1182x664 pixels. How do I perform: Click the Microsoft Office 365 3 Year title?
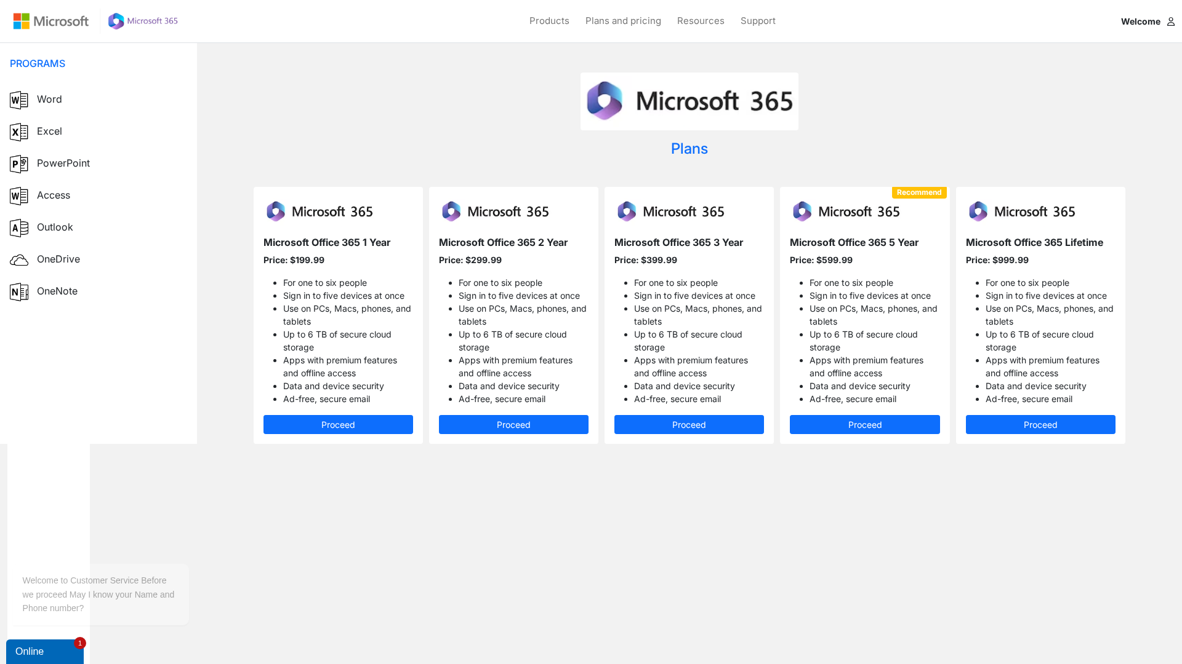[x=678, y=242]
